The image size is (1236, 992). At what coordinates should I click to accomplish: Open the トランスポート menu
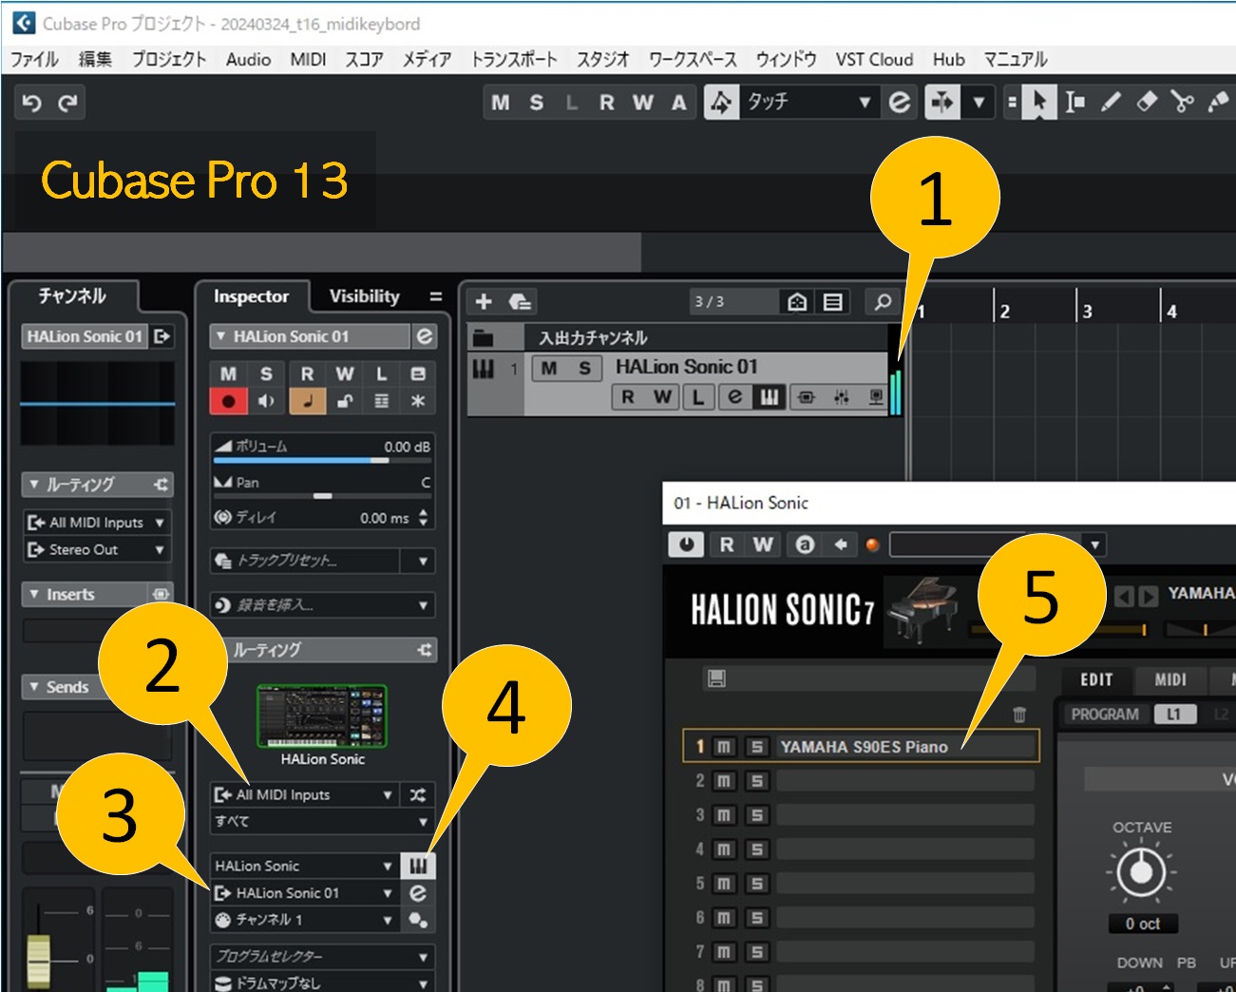click(514, 59)
